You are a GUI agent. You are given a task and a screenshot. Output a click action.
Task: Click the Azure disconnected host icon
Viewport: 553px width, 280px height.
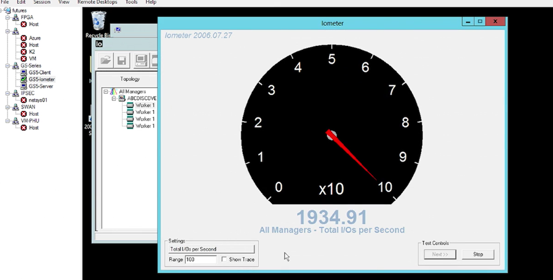point(24,38)
